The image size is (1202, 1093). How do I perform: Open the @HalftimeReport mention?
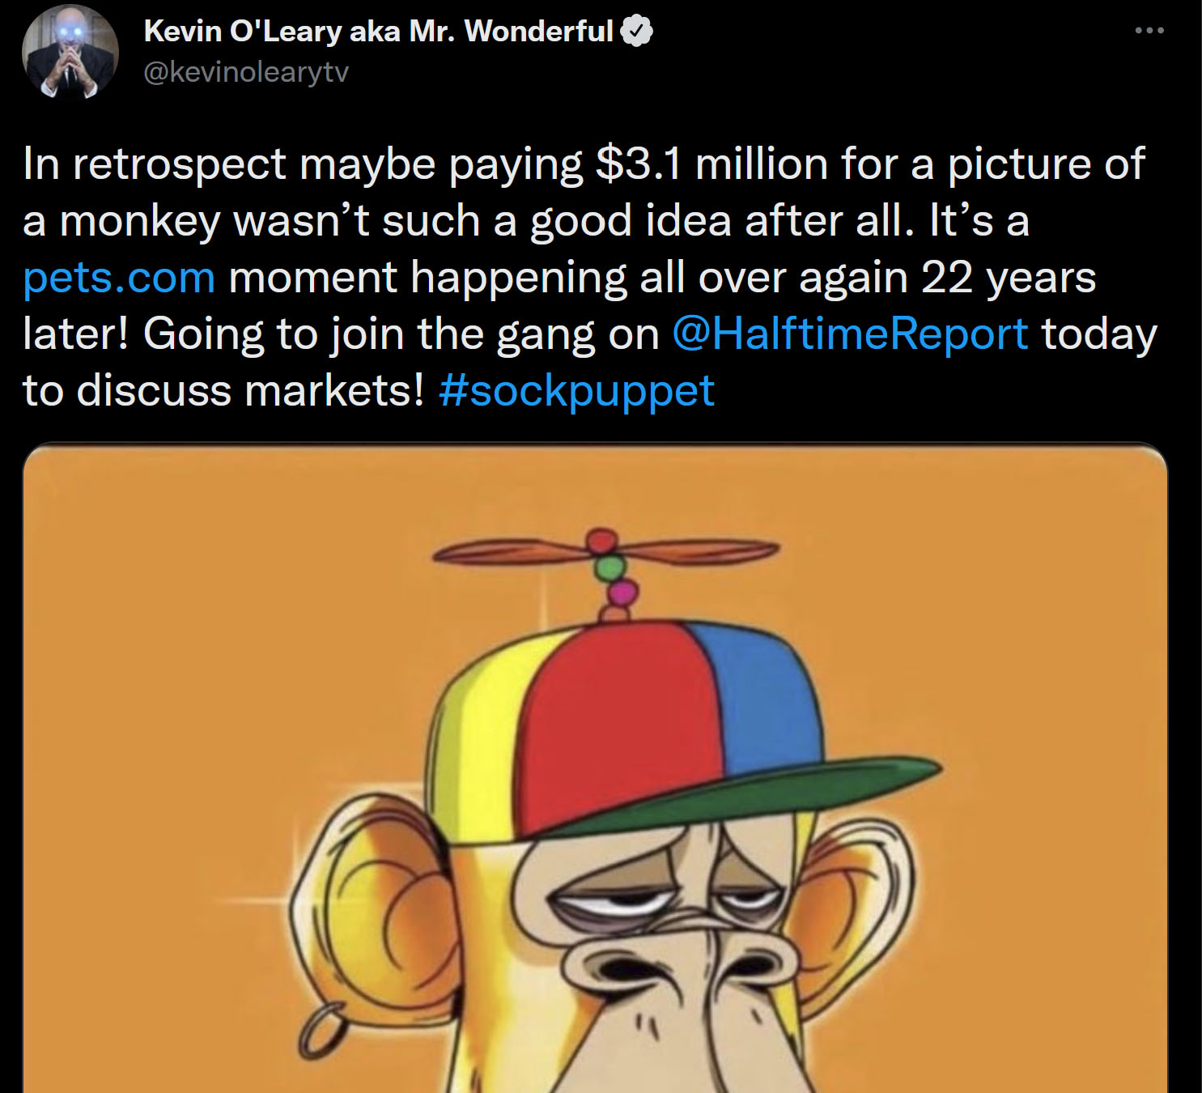click(x=850, y=334)
